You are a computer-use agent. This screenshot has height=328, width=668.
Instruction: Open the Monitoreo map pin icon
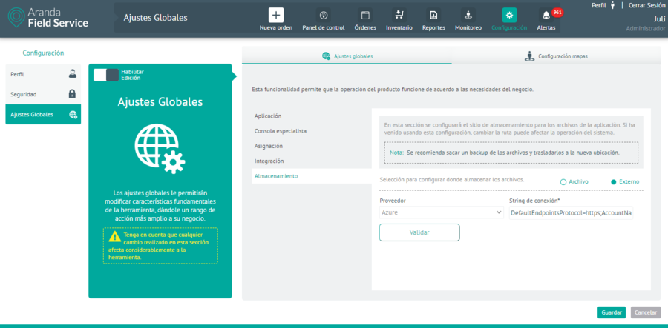coord(468,16)
